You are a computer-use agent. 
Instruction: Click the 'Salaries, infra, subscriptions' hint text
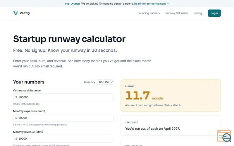(x=40, y=125)
